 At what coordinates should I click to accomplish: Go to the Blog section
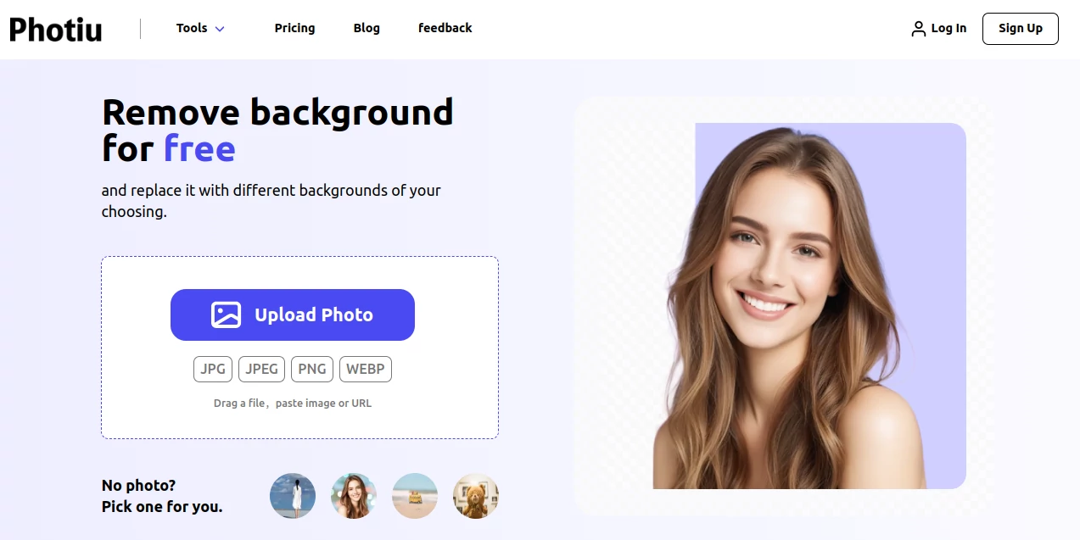click(367, 28)
